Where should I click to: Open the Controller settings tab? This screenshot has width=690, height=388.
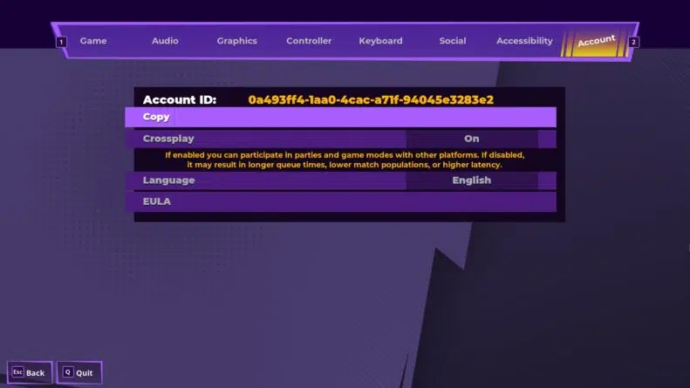(309, 41)
